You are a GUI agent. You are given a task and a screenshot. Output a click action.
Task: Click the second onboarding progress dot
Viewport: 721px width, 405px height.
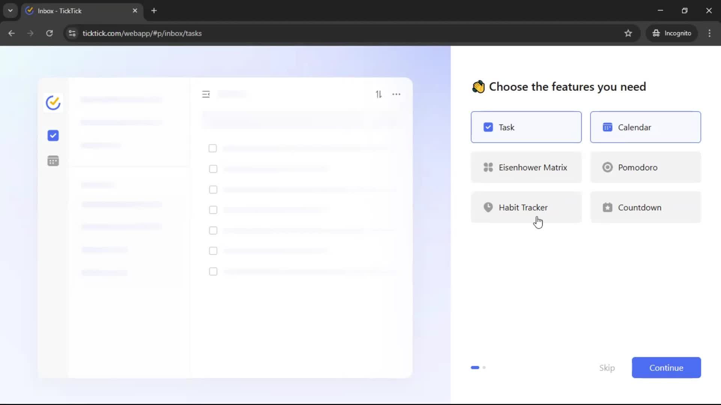pyautogui.click(x=484, y=367)
